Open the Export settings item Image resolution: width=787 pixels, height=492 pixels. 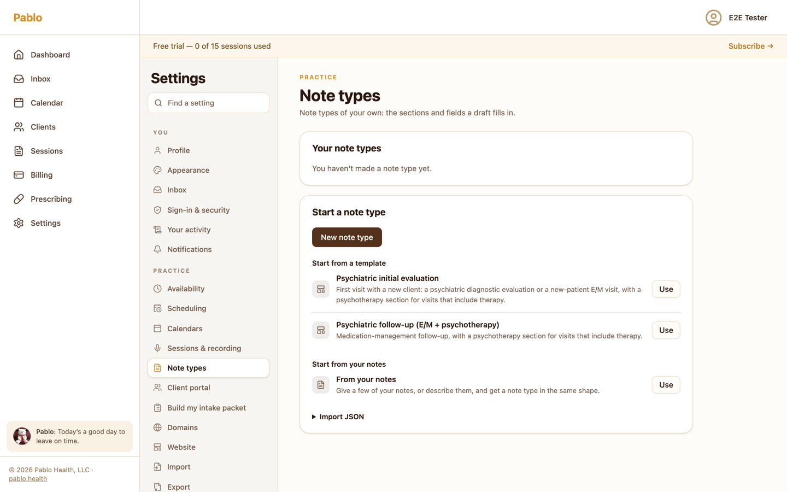pos(208,487)
